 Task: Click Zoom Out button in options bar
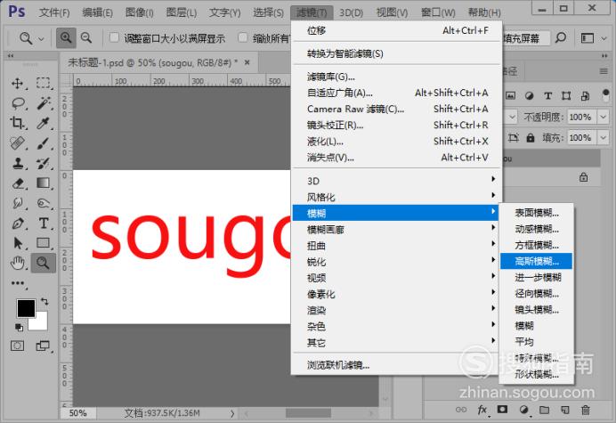coord(86,38)
